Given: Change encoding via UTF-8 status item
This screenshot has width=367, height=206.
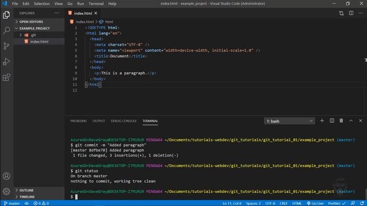Looking at the screenshot, I should pyautogui.click(x=270, y=204).
